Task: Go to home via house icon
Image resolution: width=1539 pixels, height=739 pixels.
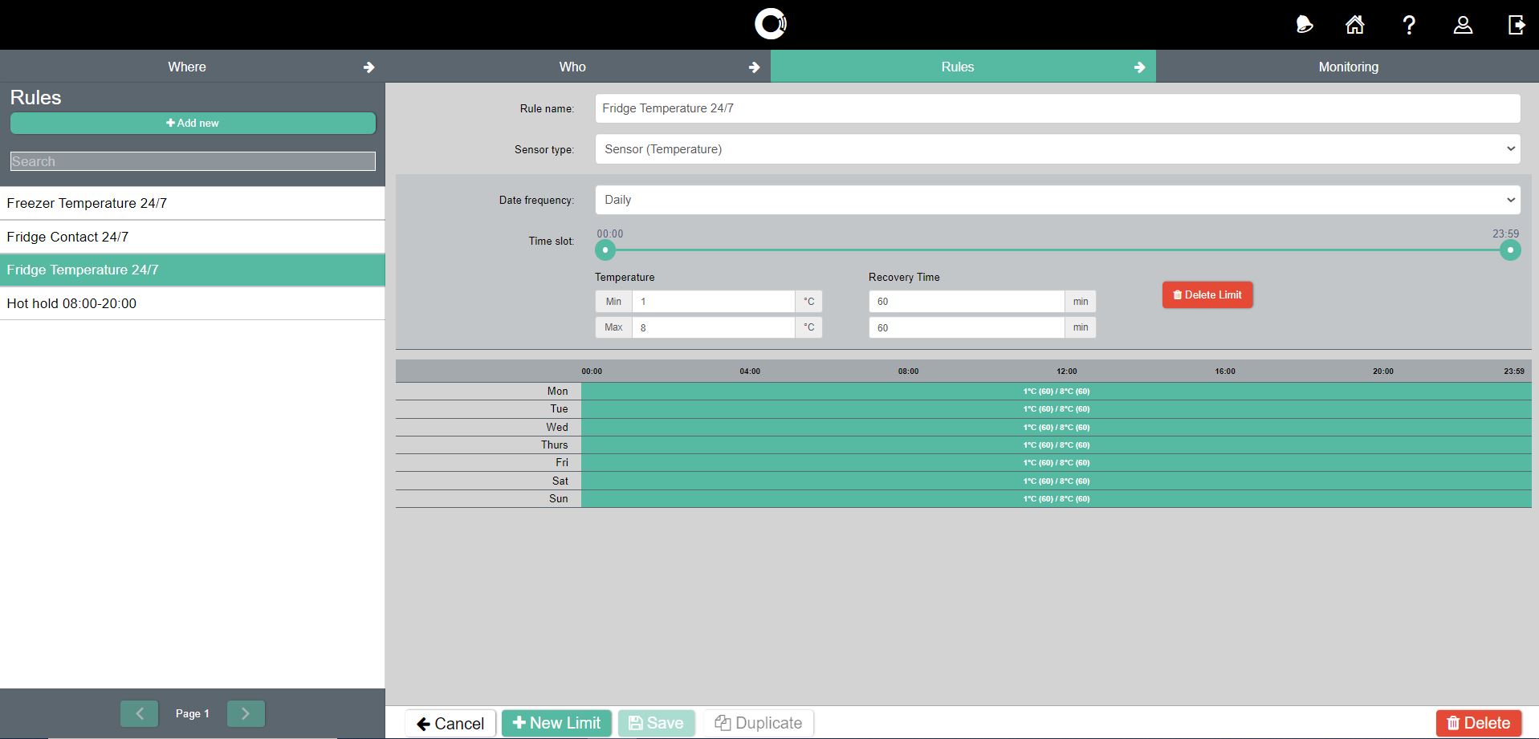Action: 1355,25
